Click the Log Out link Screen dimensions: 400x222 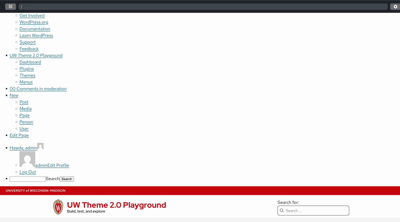(x=28, y=172)
